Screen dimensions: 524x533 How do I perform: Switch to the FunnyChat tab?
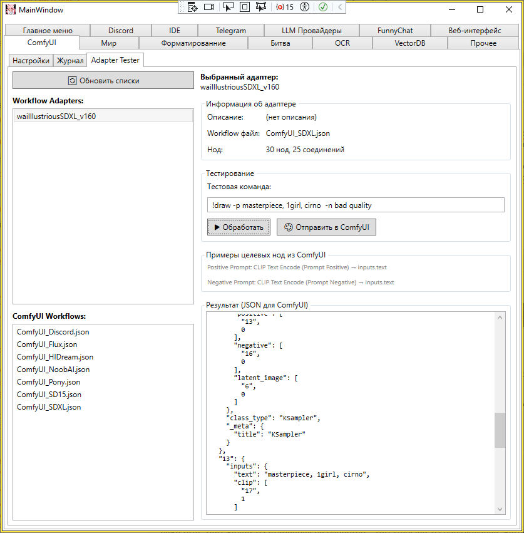pyautogui.click(x=395, y=31)
